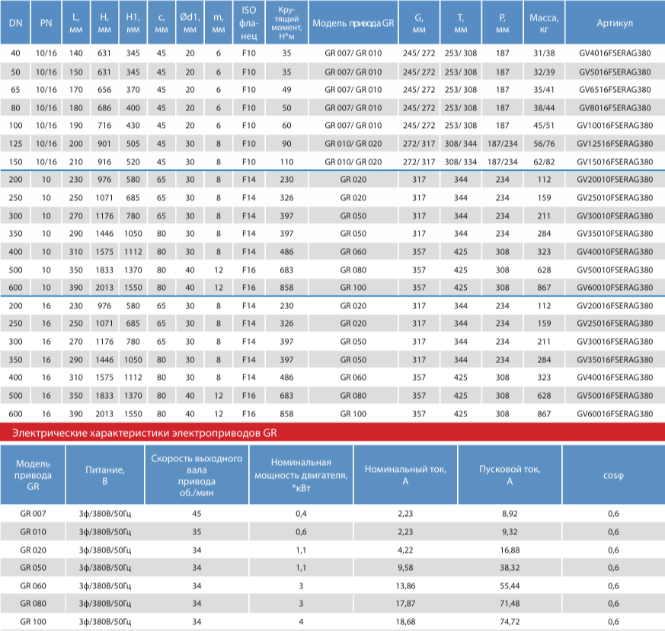Select article "GV6516FSERAG380"
The image size is (665, 631).
point(615,90)
